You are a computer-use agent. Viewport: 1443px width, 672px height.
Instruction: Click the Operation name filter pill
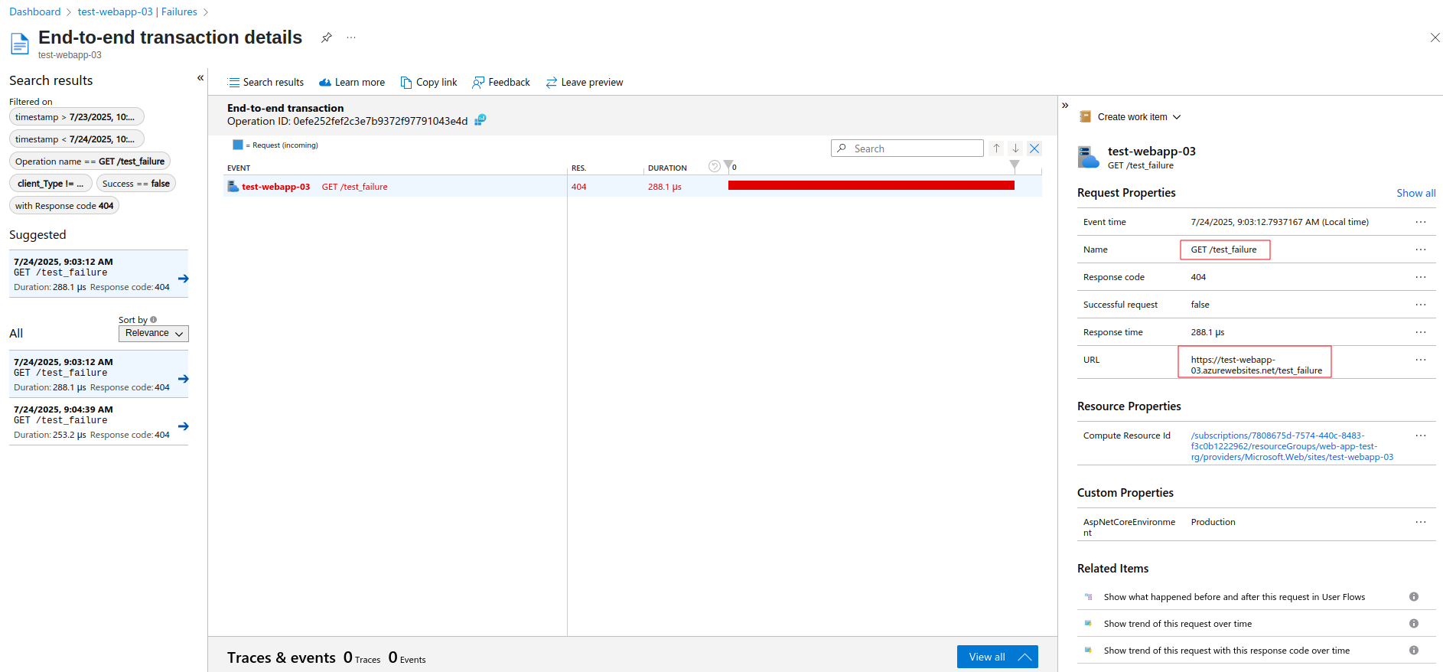[90, 161]
